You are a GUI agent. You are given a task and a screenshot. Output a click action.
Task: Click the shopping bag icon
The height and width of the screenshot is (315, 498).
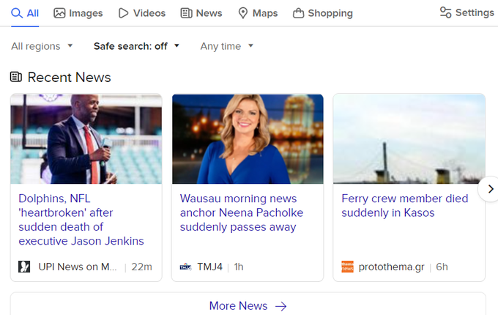point(298,13)
